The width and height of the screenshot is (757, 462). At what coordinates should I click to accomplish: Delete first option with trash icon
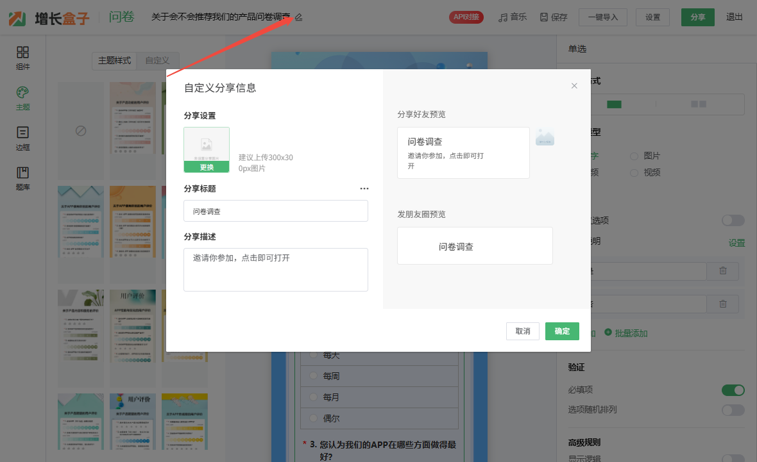pyautogui.click(x=723, y=271)
